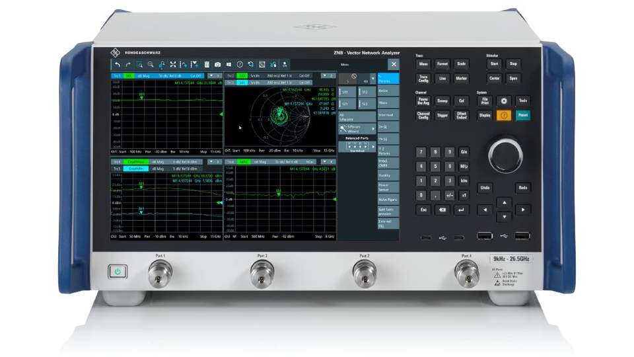Select the S11 parameter button

(x=347, y=93)
